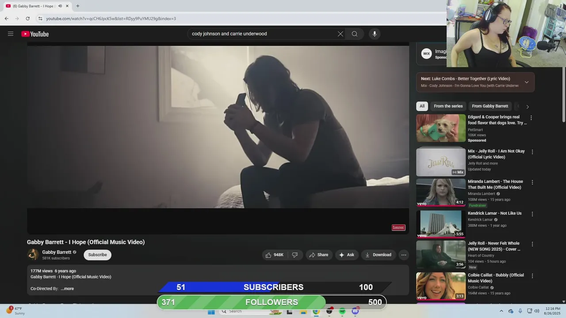Select the From Gabby Barrett chip

(490, 106)
